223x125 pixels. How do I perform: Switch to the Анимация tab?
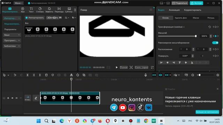174,10
